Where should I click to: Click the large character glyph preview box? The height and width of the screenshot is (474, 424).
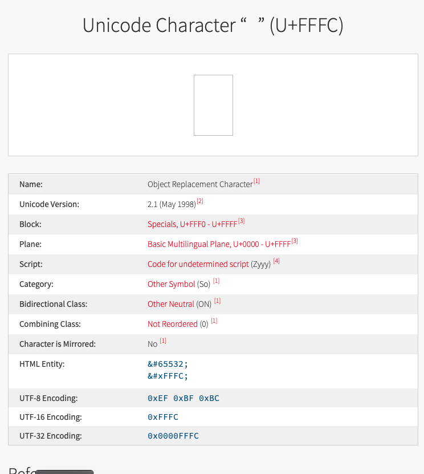pos(213,105)
